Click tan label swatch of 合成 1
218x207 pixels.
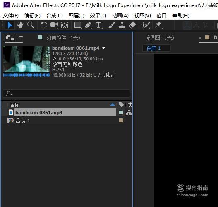point(121,120)
